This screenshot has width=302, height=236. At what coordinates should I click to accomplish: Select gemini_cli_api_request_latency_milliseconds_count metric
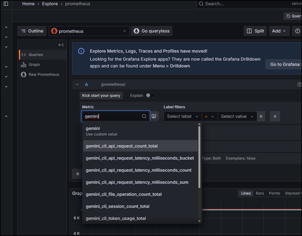pyautogui.click(x=140, y=170)
